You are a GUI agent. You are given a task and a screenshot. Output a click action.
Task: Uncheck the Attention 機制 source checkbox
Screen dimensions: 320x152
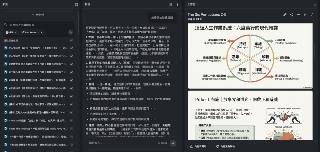71,121
